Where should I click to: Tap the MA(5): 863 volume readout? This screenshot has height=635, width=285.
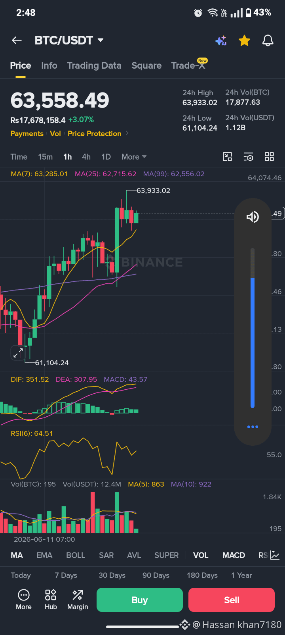tap(146, 484)
